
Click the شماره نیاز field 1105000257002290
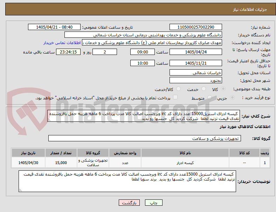point(195,27)
